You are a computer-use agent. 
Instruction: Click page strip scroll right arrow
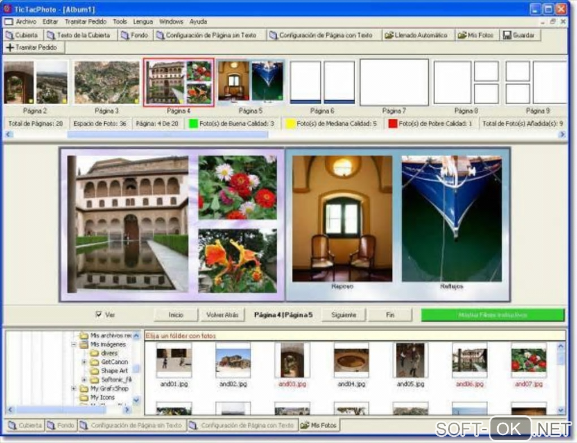(x=562, y=134)
